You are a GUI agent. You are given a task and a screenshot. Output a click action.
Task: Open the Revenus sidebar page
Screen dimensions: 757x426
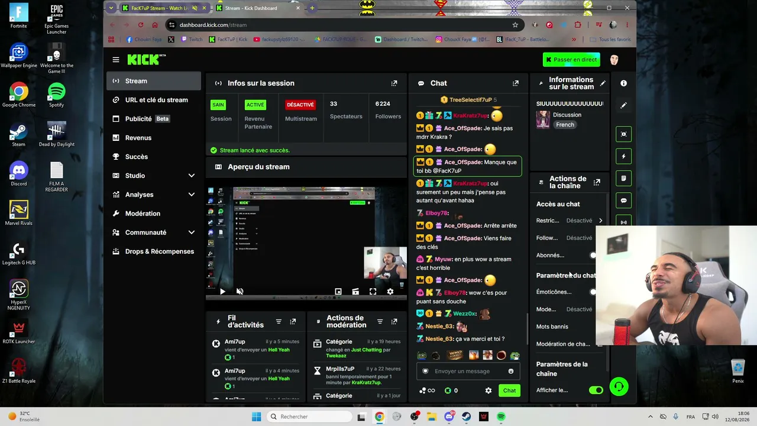154,138
